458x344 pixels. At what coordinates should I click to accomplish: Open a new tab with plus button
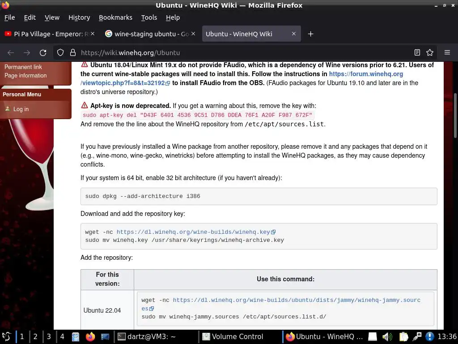[310, 34]
